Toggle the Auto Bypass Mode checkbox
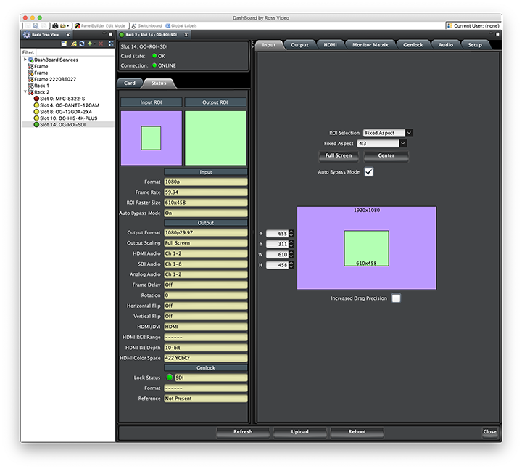This screenshot has height=469, width=522. (x=368, y=172)
